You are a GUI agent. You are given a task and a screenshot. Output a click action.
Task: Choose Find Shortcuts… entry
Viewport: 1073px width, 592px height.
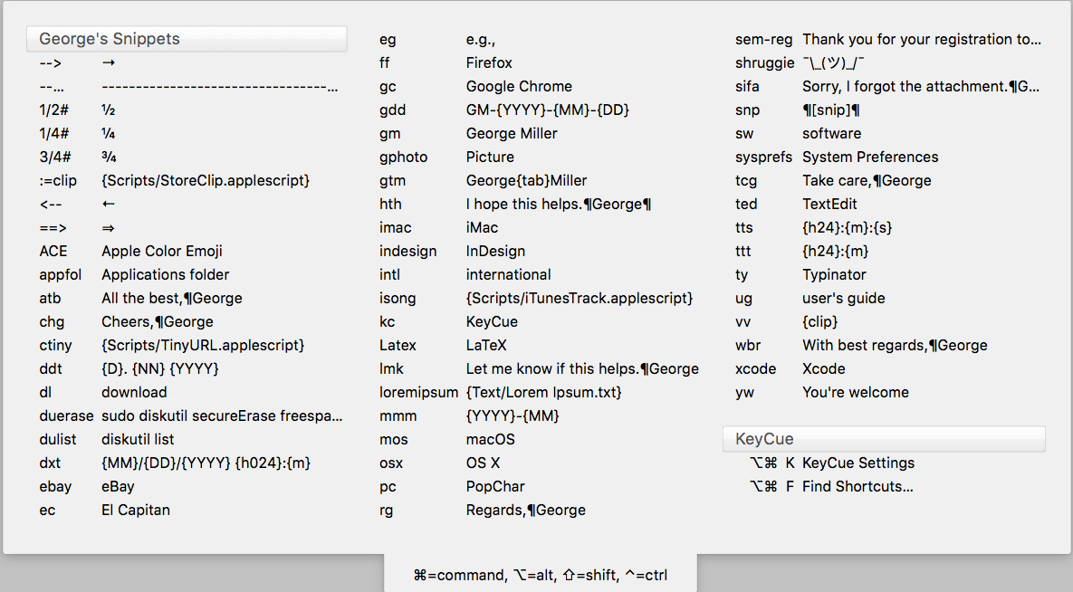click(x=857, y=487)
